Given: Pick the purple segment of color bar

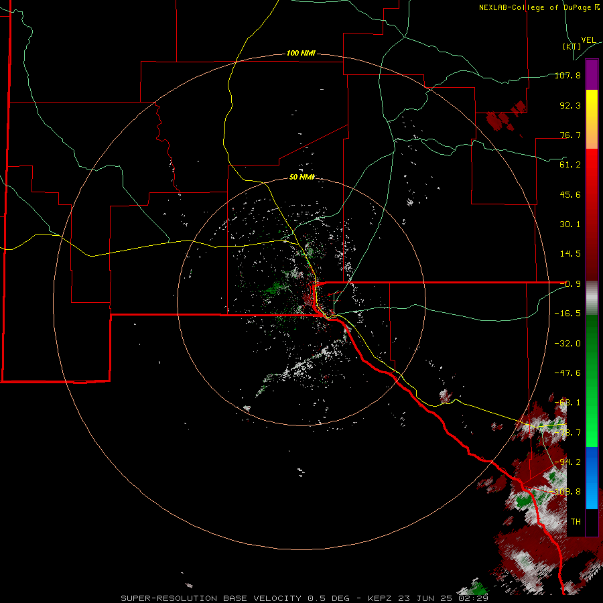Looking at the screenshot, I should pos(592,75).
